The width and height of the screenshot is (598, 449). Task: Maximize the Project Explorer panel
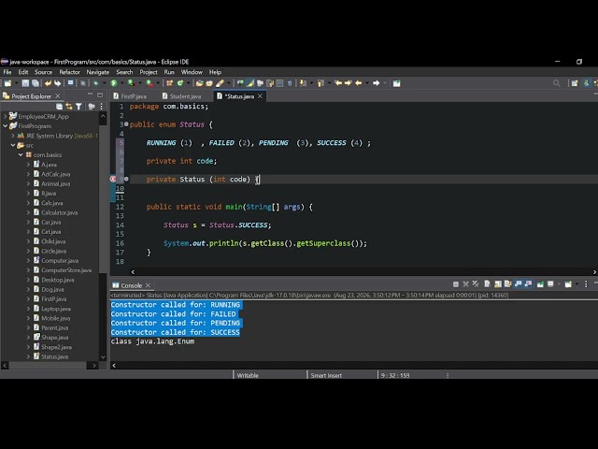click(x=100, y=94)
